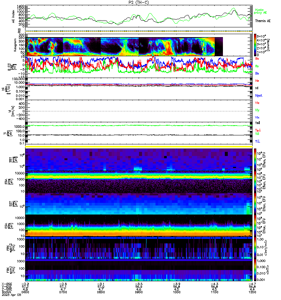Click the 5×10⁴ keogram color bar tick
Image resolution: width=281 pixels, height=300 pixels.
[x=261, y=36]
